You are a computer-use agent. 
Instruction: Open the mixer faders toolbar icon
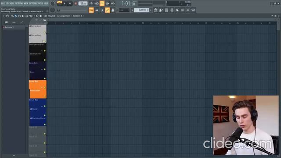click(x=172, y=10)
